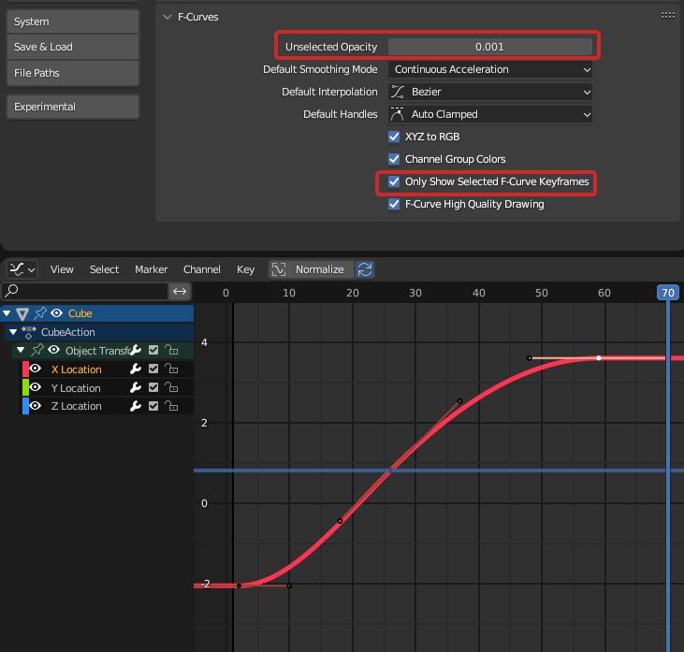
Task: Toggle auto normalization refresh icon
Action: tap(365, 269)
